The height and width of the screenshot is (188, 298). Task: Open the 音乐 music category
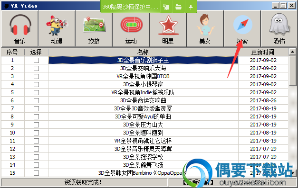pos(20,28)
